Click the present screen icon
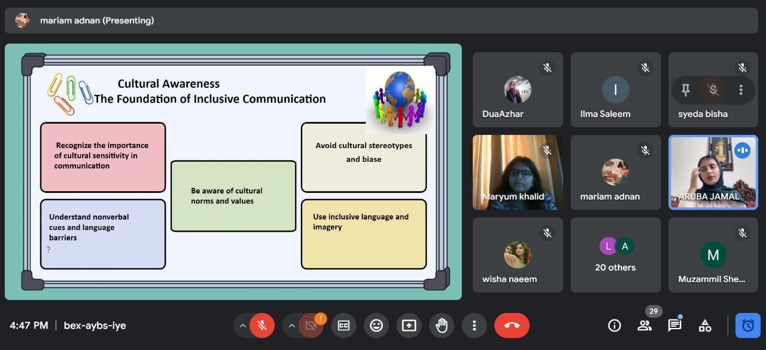This screenshot has height=350, width=766. pyautogui.click(x=409, y=326)
